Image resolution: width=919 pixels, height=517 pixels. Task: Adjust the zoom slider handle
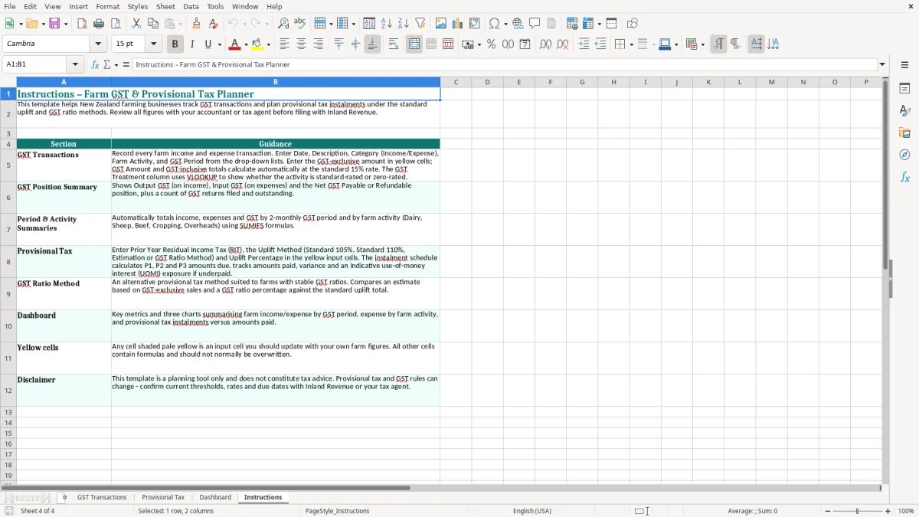pyautogui.click(x=857, y=511)
